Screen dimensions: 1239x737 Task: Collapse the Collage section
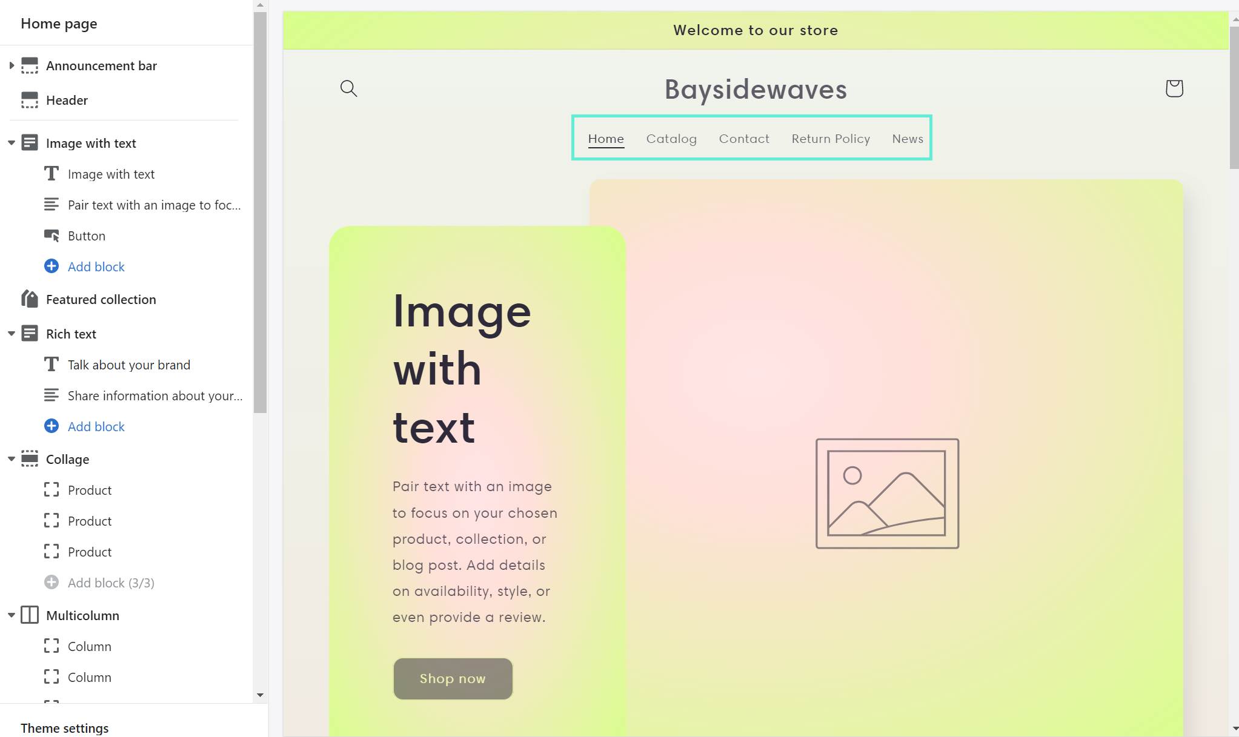[12, 459]
